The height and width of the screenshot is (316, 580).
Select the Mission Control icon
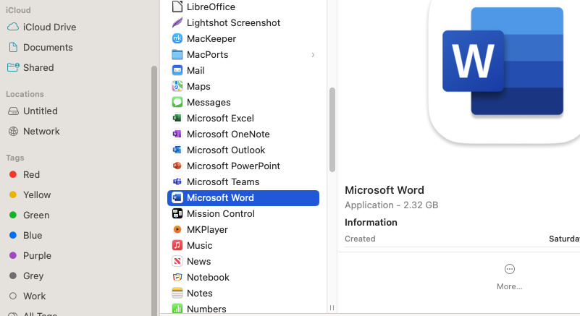tap(177, 213)
